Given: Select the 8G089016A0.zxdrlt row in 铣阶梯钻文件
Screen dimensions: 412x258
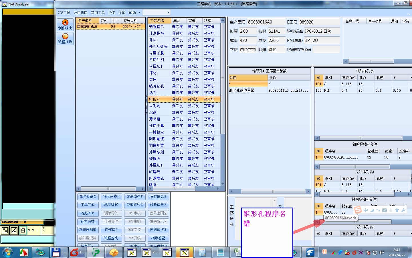Looking at the screenshot, I should click(363, 157).
